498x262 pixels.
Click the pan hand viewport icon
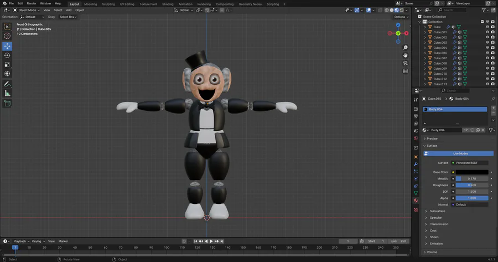(x=406, y=55)
